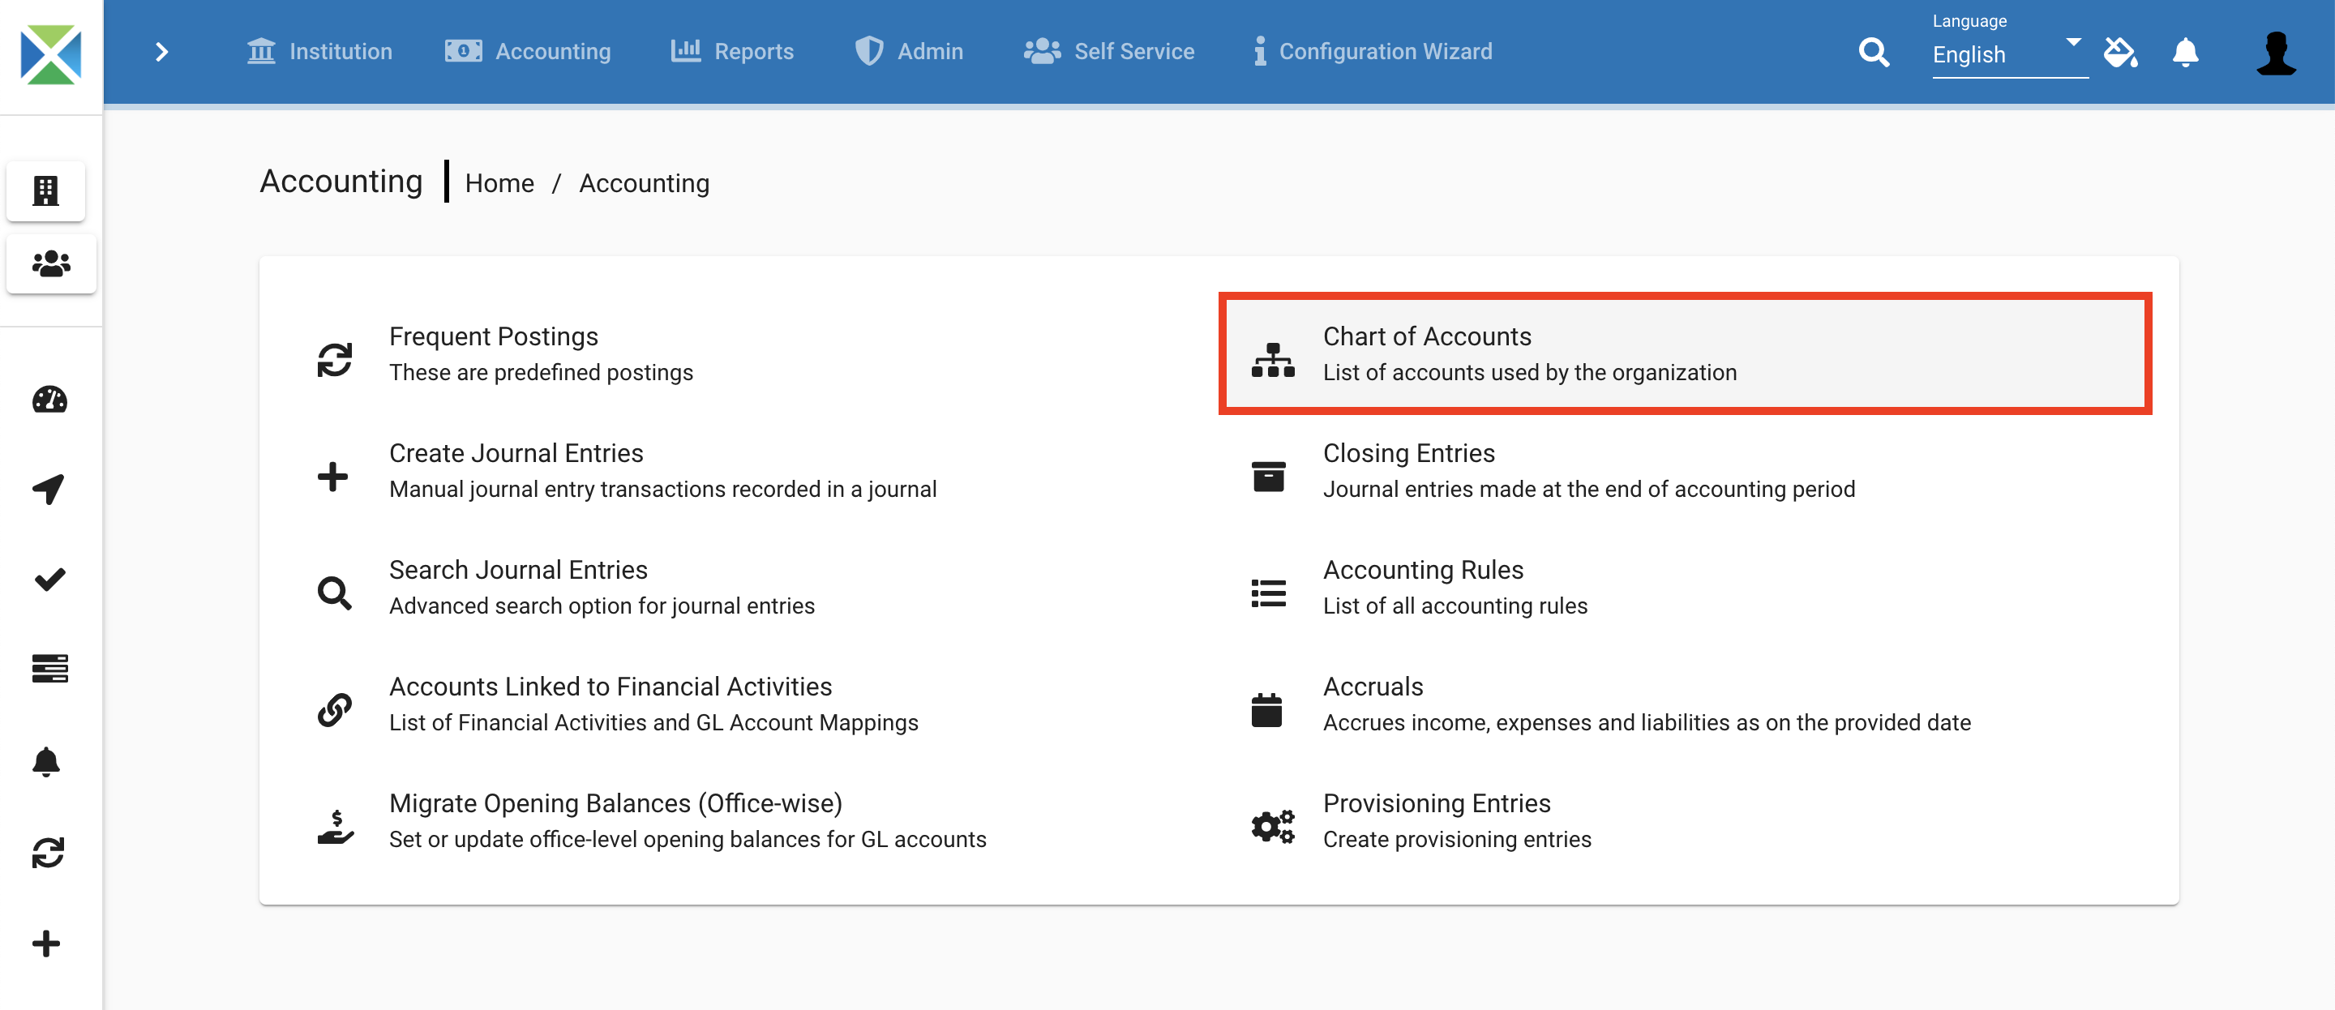Open the dashboard gauge icon in the sidebar
This screenshot has height=1010, width=2335.
(49, 400)
